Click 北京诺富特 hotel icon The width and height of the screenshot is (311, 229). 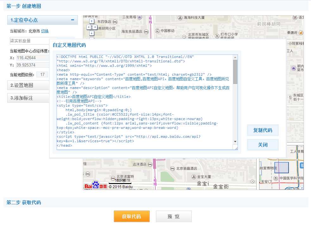113,178
